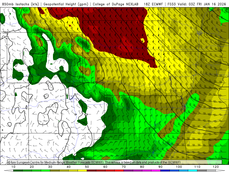Click the '30' legend scale number

pyautogui.click(x=50, y=167)
